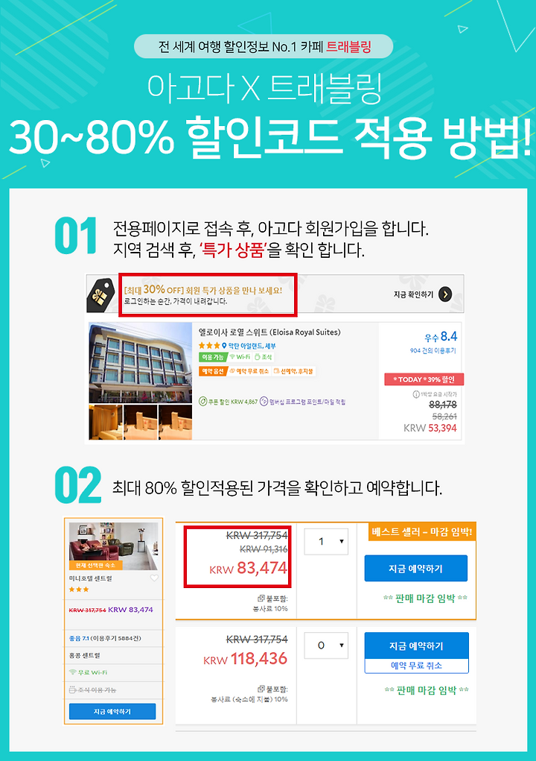The image size is (536, 761).
Task: Open the room quantity dropdown showing 1
Action: (326, 541)
